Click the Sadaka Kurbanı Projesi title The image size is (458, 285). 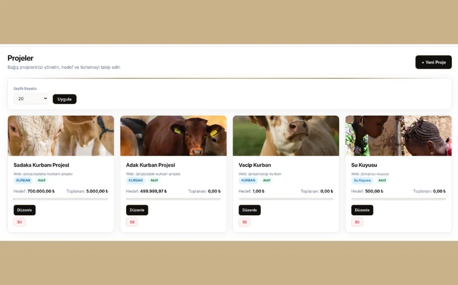click(41, 165)
